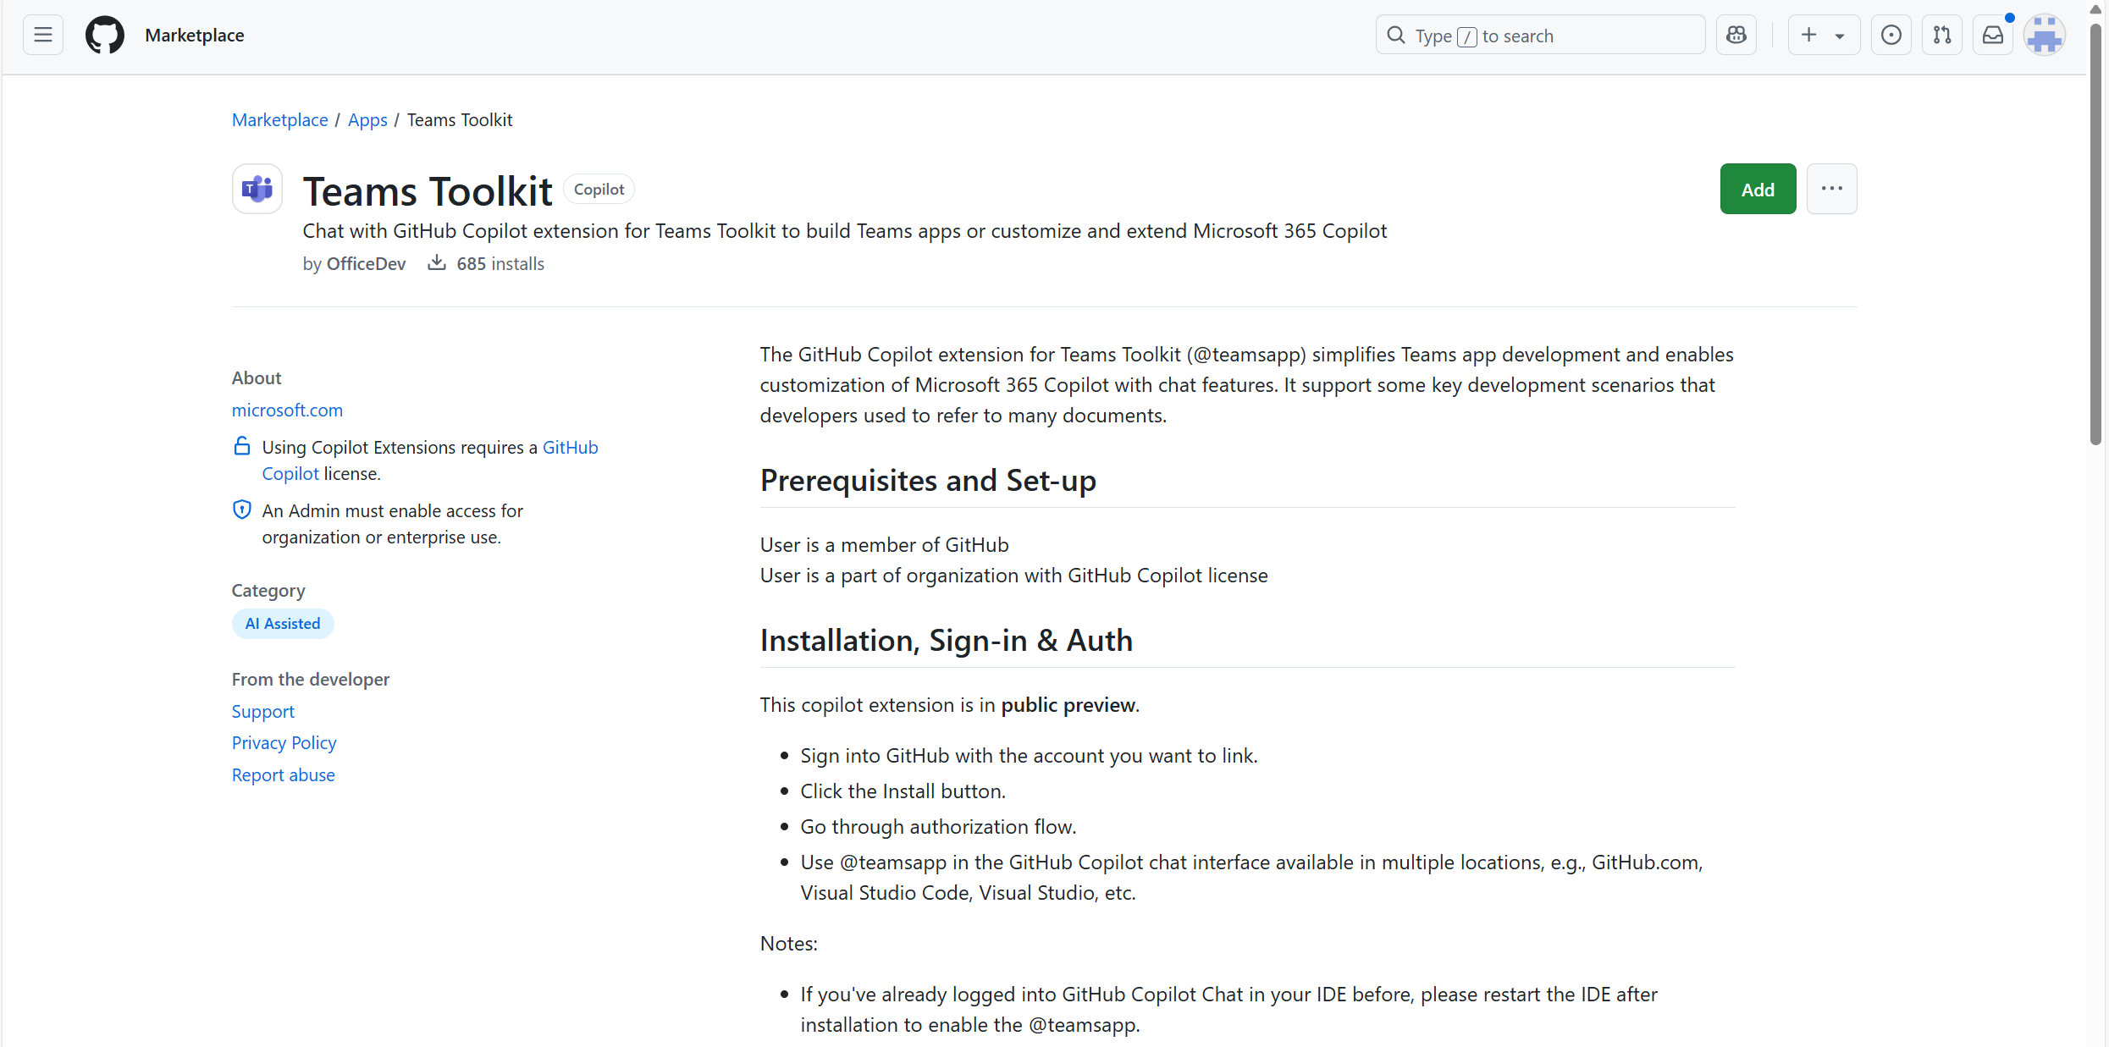The height and width of the screenshot is (1047, 2109).
Task: Click the 'From the developer' heading
Action: tap(311, 679)
